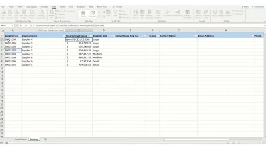Open Comp House Reg No. filter dropdown
Image resolution: width=266 pixels, height=149 pixels.
pyautogui.click(x=145, y=36)
